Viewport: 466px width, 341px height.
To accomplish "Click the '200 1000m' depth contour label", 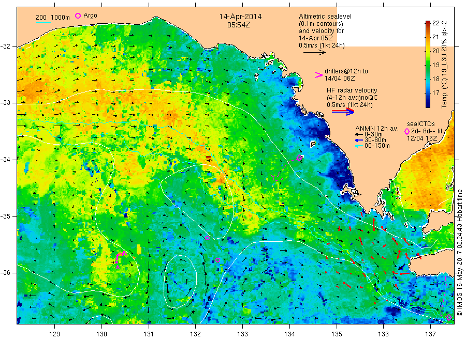I will 53,18.
